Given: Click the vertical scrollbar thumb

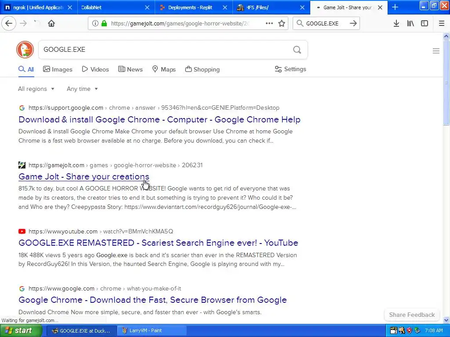Looking at the screenshot, I should point(446,82).
